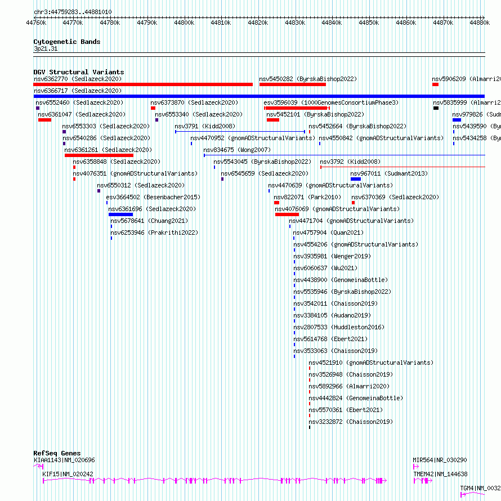Select MIR564|NR_030290 gene label
The width and height of the screenshot is (501, 501).
(440, 460)
